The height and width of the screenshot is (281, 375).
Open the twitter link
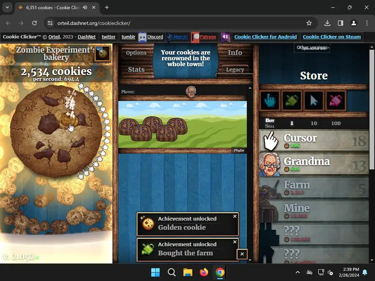108,37
